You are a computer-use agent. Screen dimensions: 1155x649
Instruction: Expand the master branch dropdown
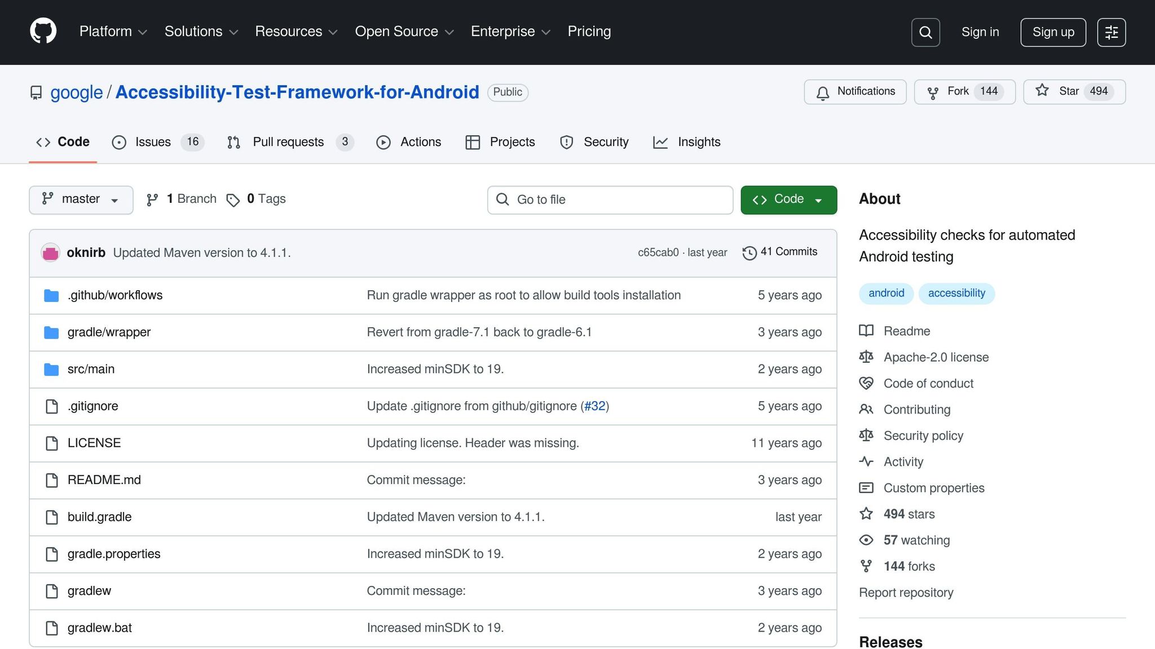[81, 199]
